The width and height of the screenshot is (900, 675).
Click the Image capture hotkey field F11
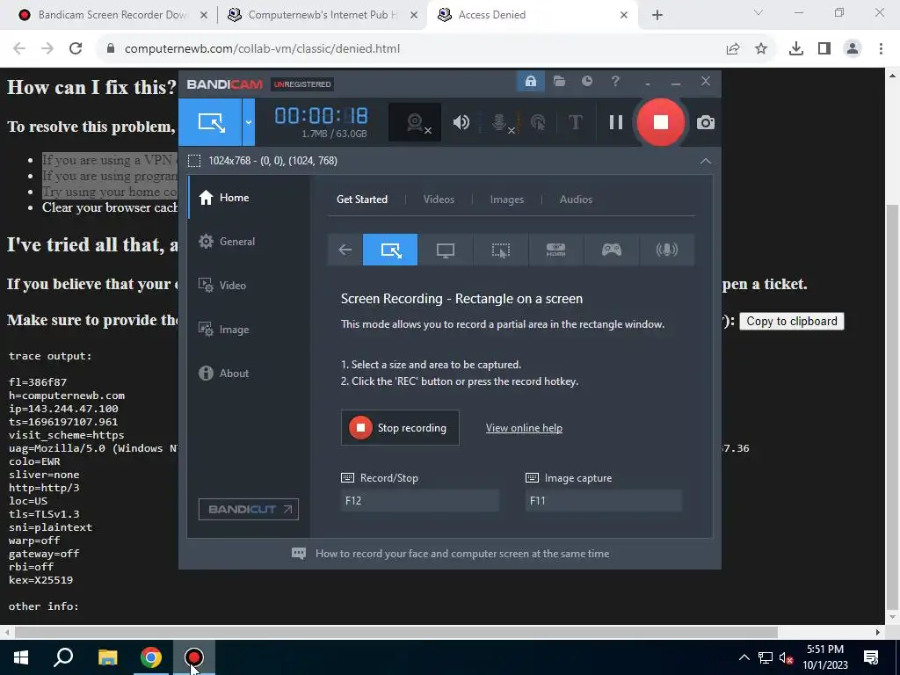[603, 500]
